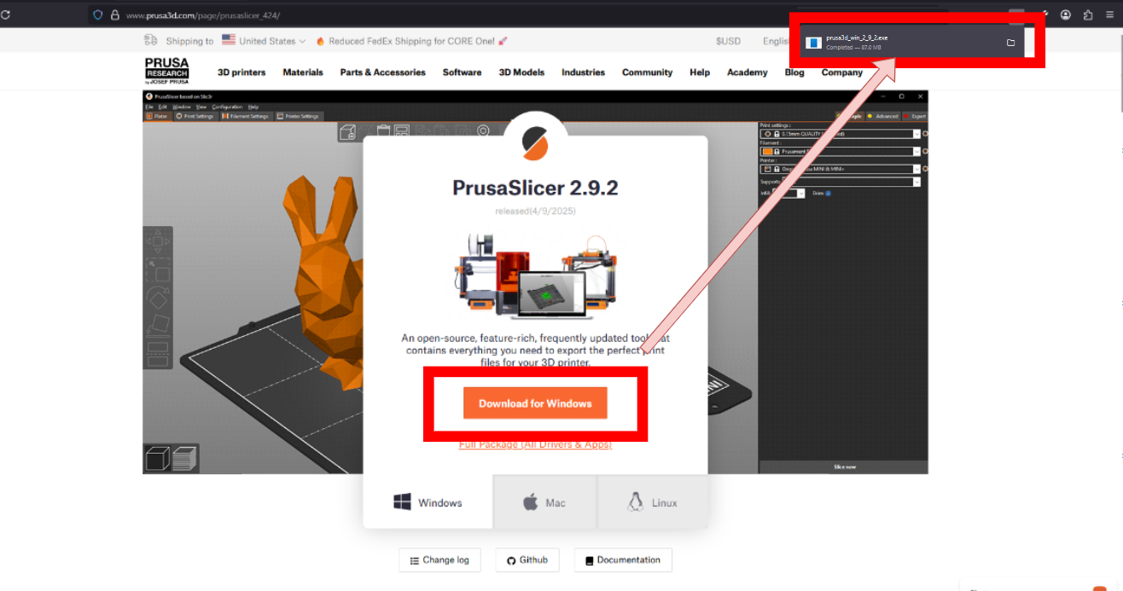Open the downloads folder icon for prusa3d_win_2_9_2.exe

pos(1010,43)
